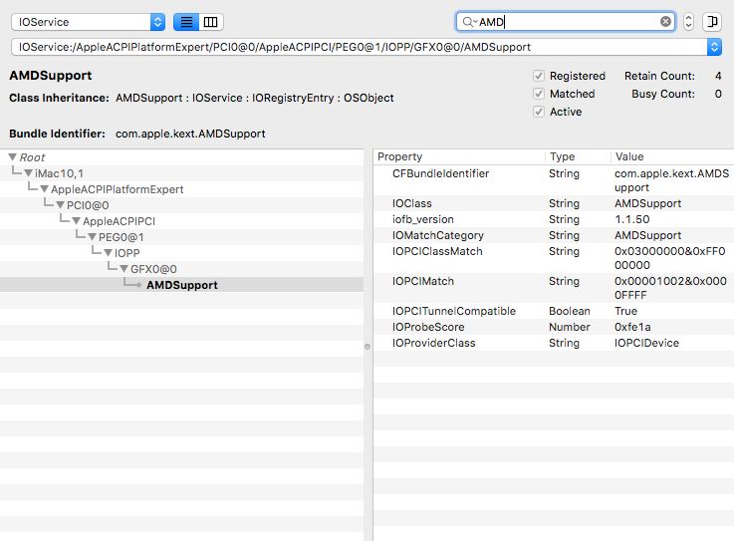Open the registry path dropdown
This screenshot has height=541, width=734.
pos(714,47)
